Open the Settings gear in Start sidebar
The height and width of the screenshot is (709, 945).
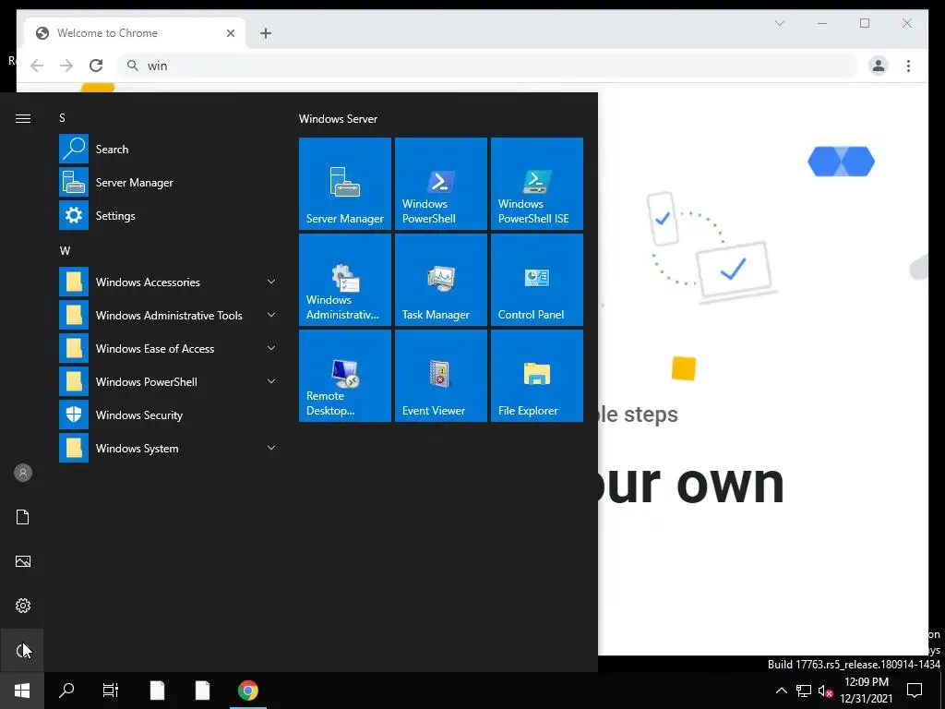[23, 606]
